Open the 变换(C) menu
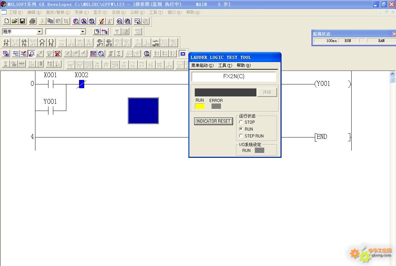The width and height of the screenshot is (396, 266). [82, 12]
